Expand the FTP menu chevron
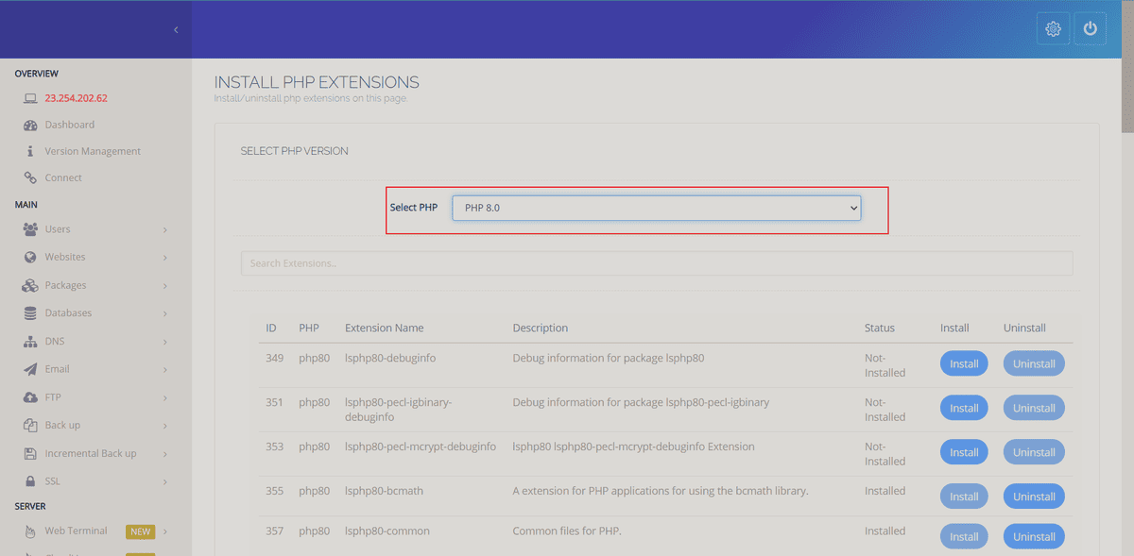Screen dimensions: 1134x556 [x=165, y=397]
